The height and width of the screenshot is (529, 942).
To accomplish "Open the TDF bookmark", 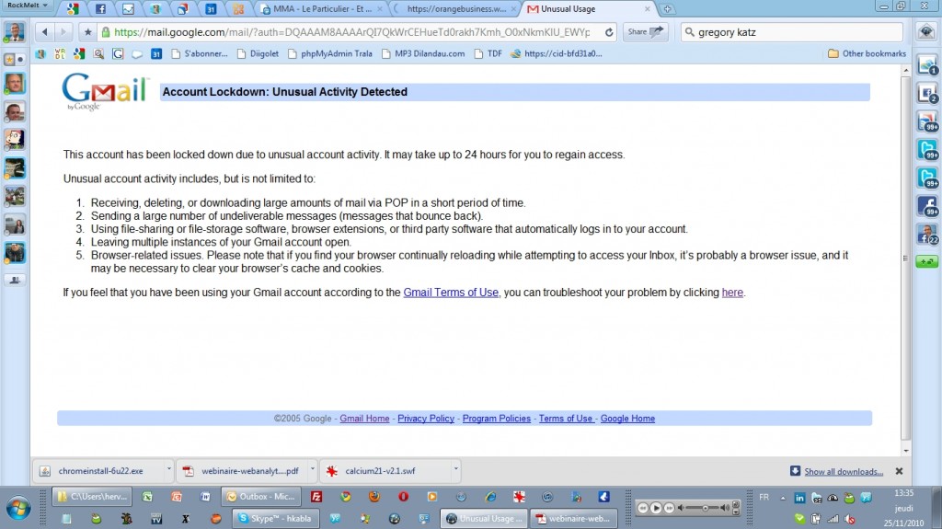I will coord(488,53).
